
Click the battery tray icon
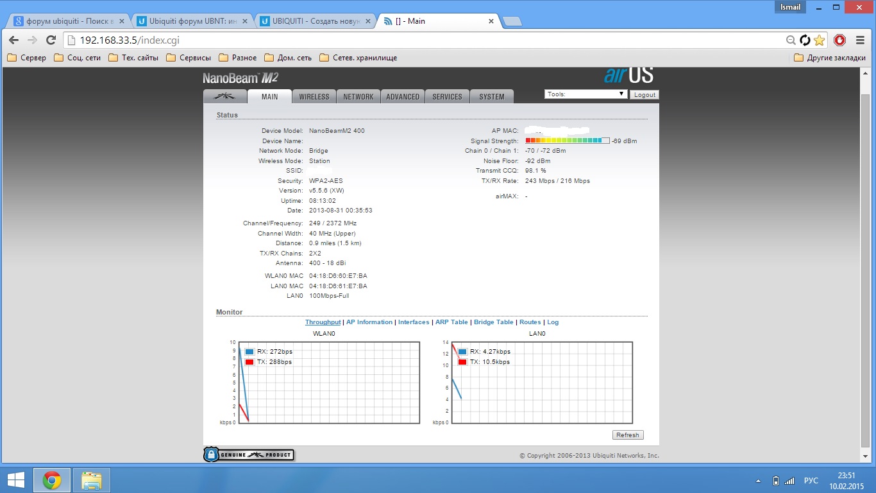(x=775, y=481)
